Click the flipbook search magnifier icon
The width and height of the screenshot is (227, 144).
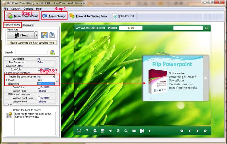[207, 28]
